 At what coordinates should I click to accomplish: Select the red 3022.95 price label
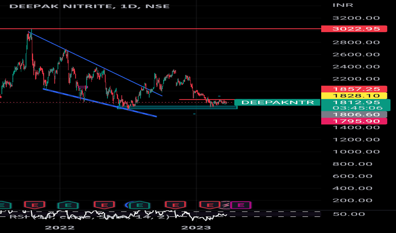click(354, 29)
